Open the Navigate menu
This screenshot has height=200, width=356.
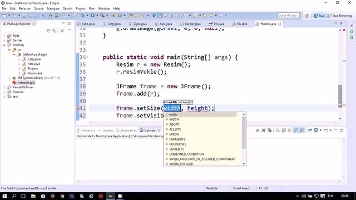click(53, 9)
